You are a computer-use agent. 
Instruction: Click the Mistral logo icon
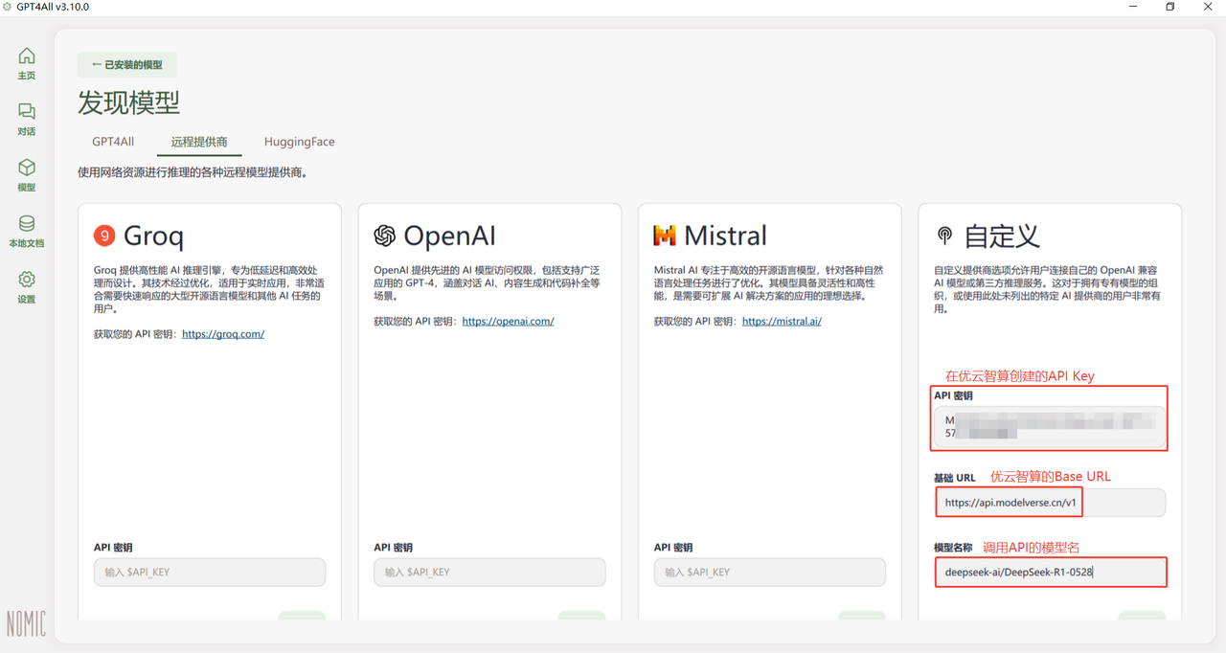click(665, 236)
